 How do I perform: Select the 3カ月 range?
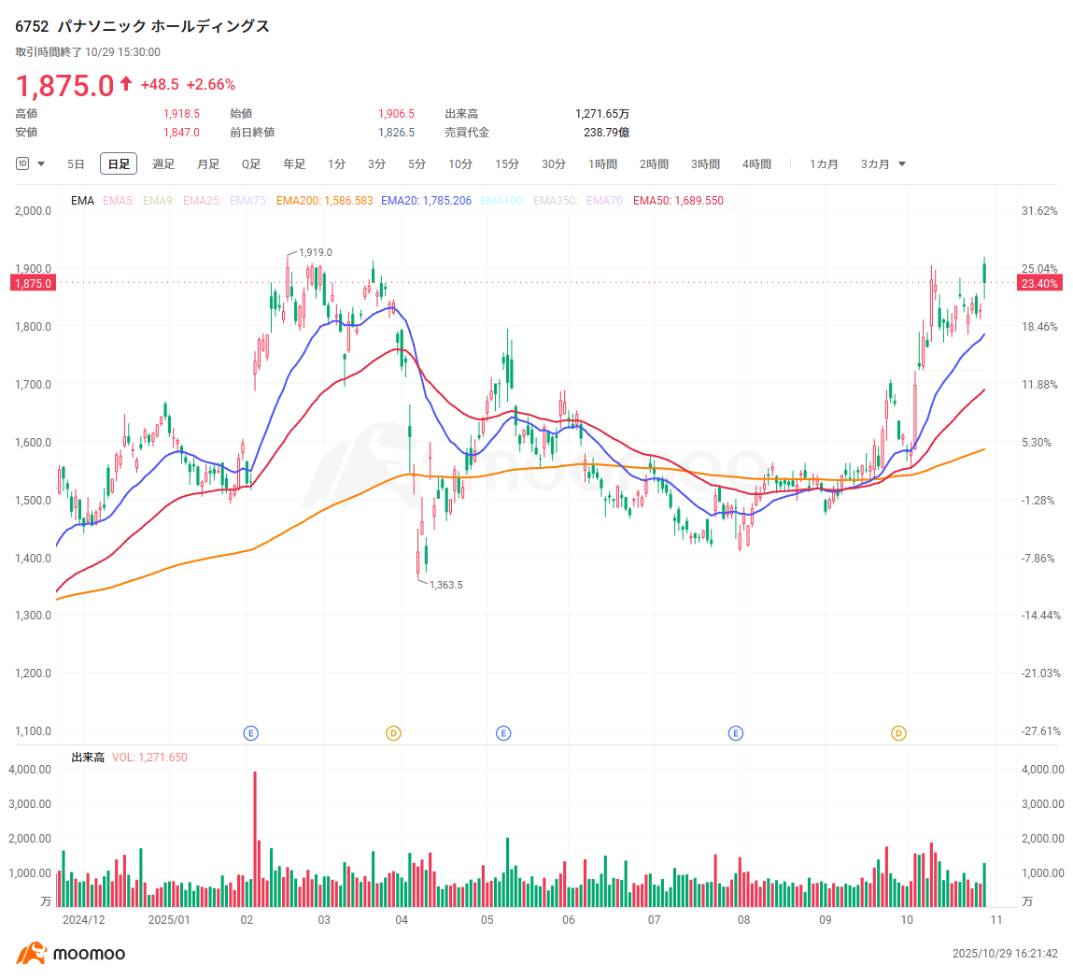pos(874,164)
